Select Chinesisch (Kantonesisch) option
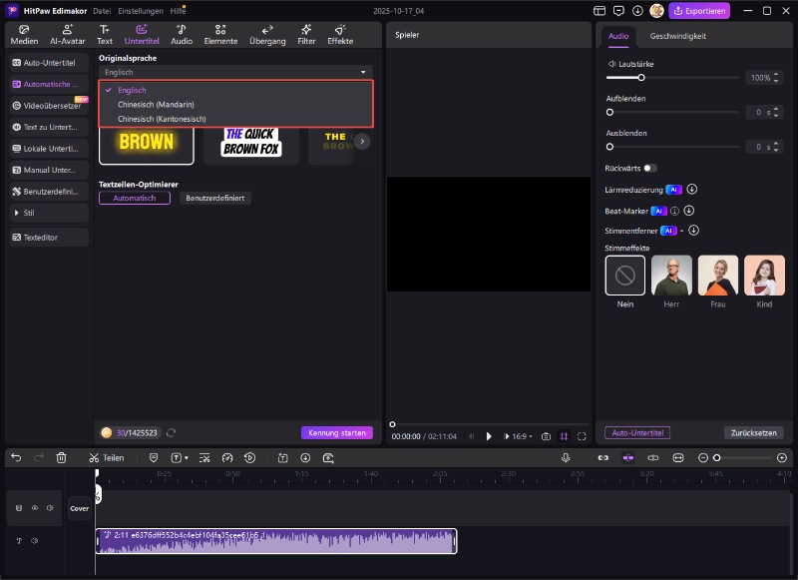This screenshot has width=798, height=580. point(162,119)
